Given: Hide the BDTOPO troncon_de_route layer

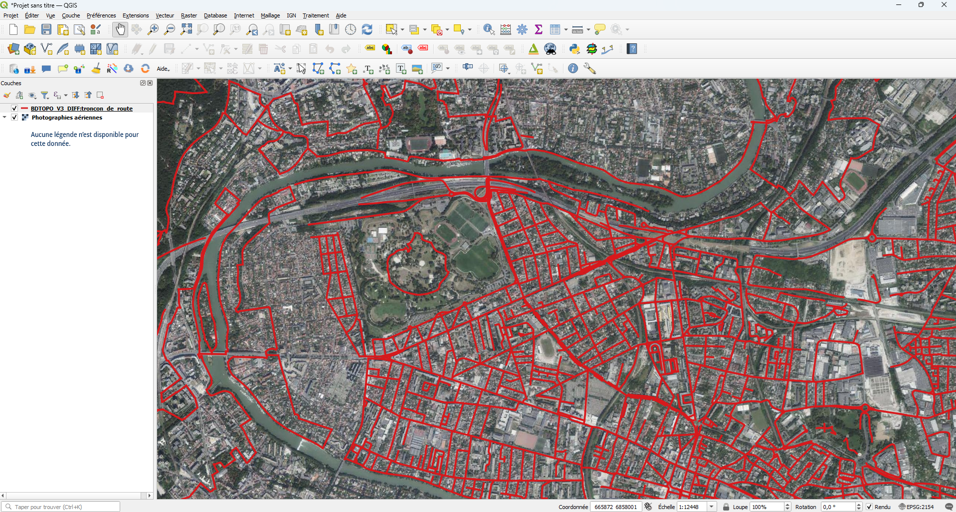Looking at the screenshot, I should (14, 109).
